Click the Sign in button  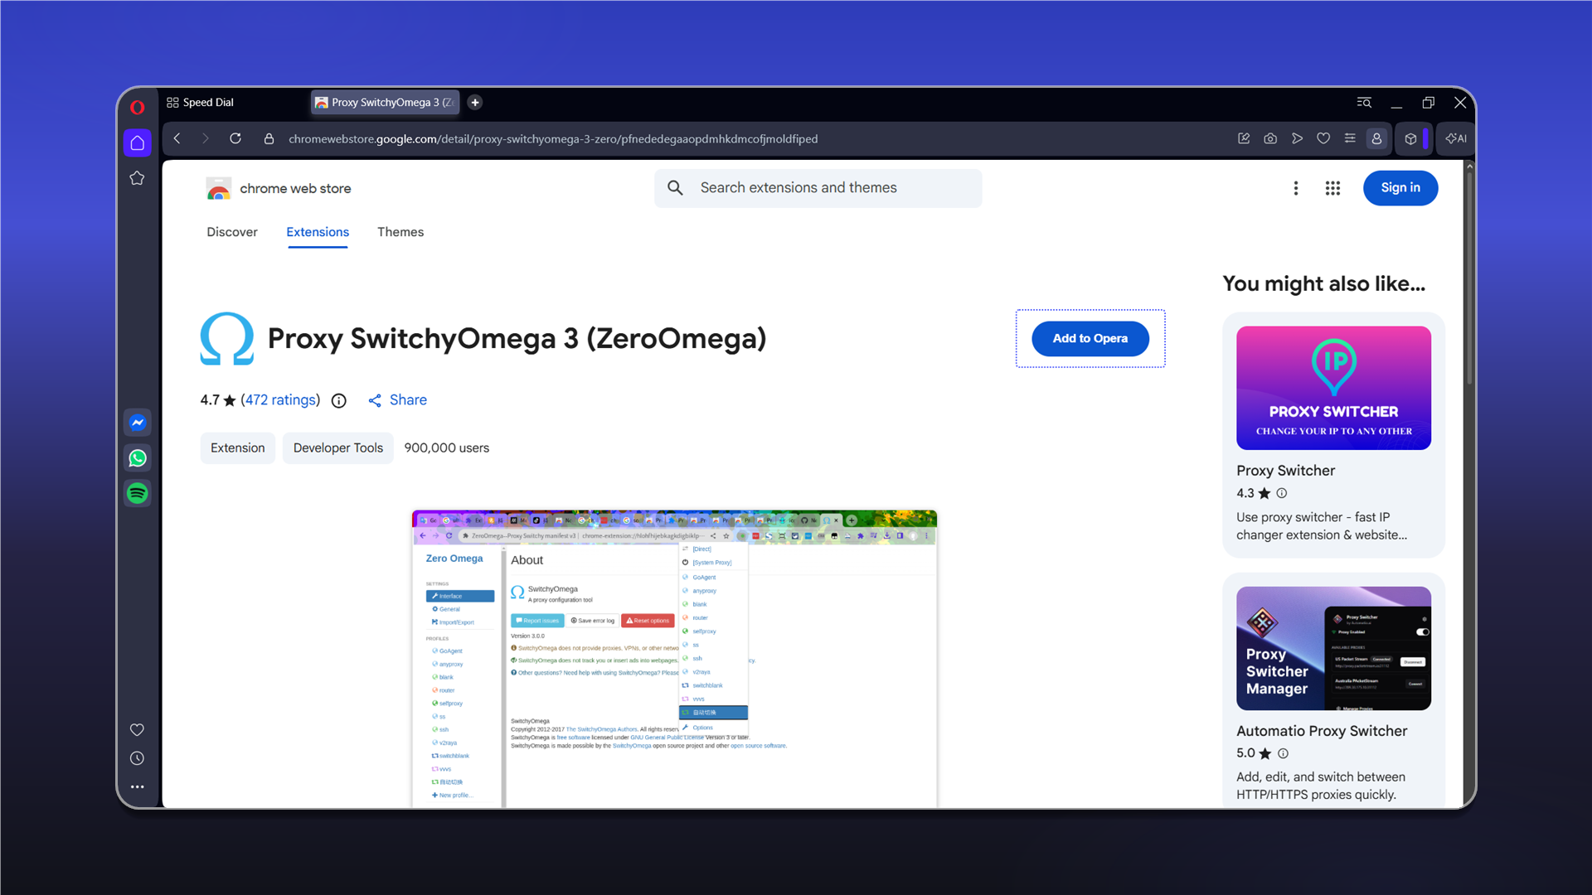pyautogui.click(x=1400, y=188)
